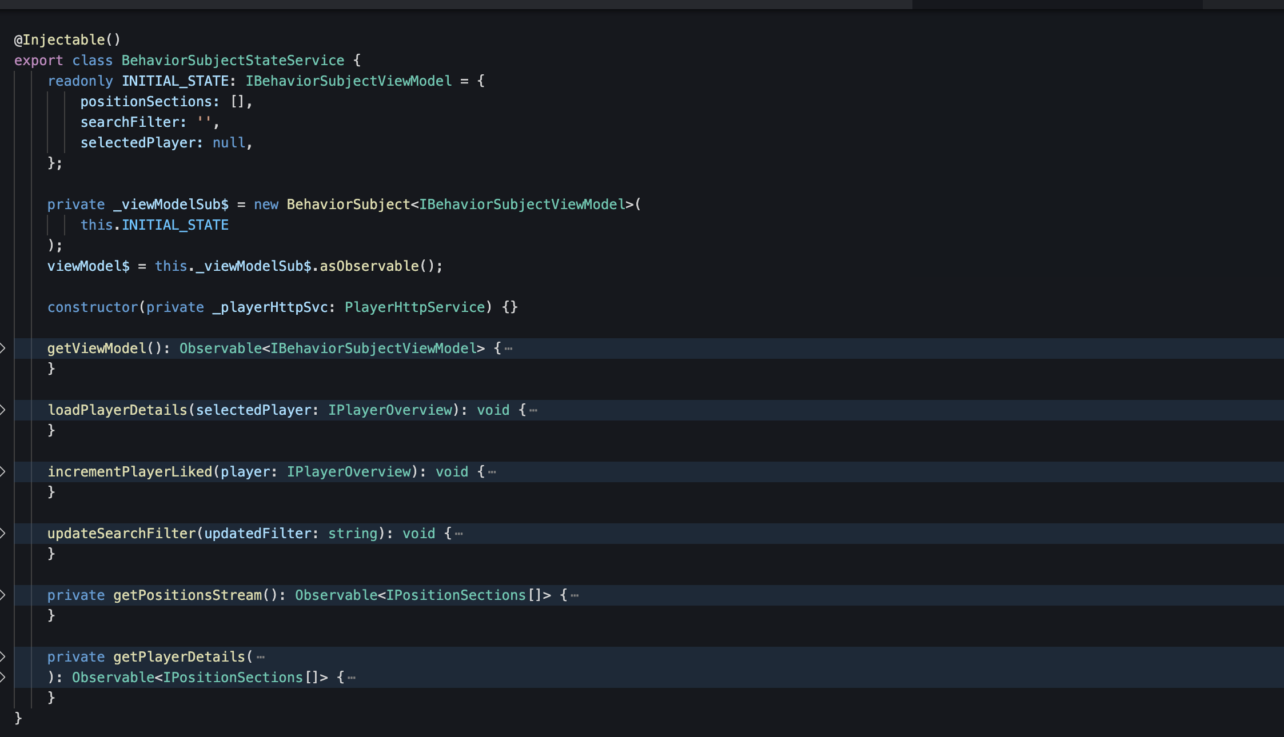Click ellipsis after getViewModel opening brace

pyautogui.click(x=508, y=349)
